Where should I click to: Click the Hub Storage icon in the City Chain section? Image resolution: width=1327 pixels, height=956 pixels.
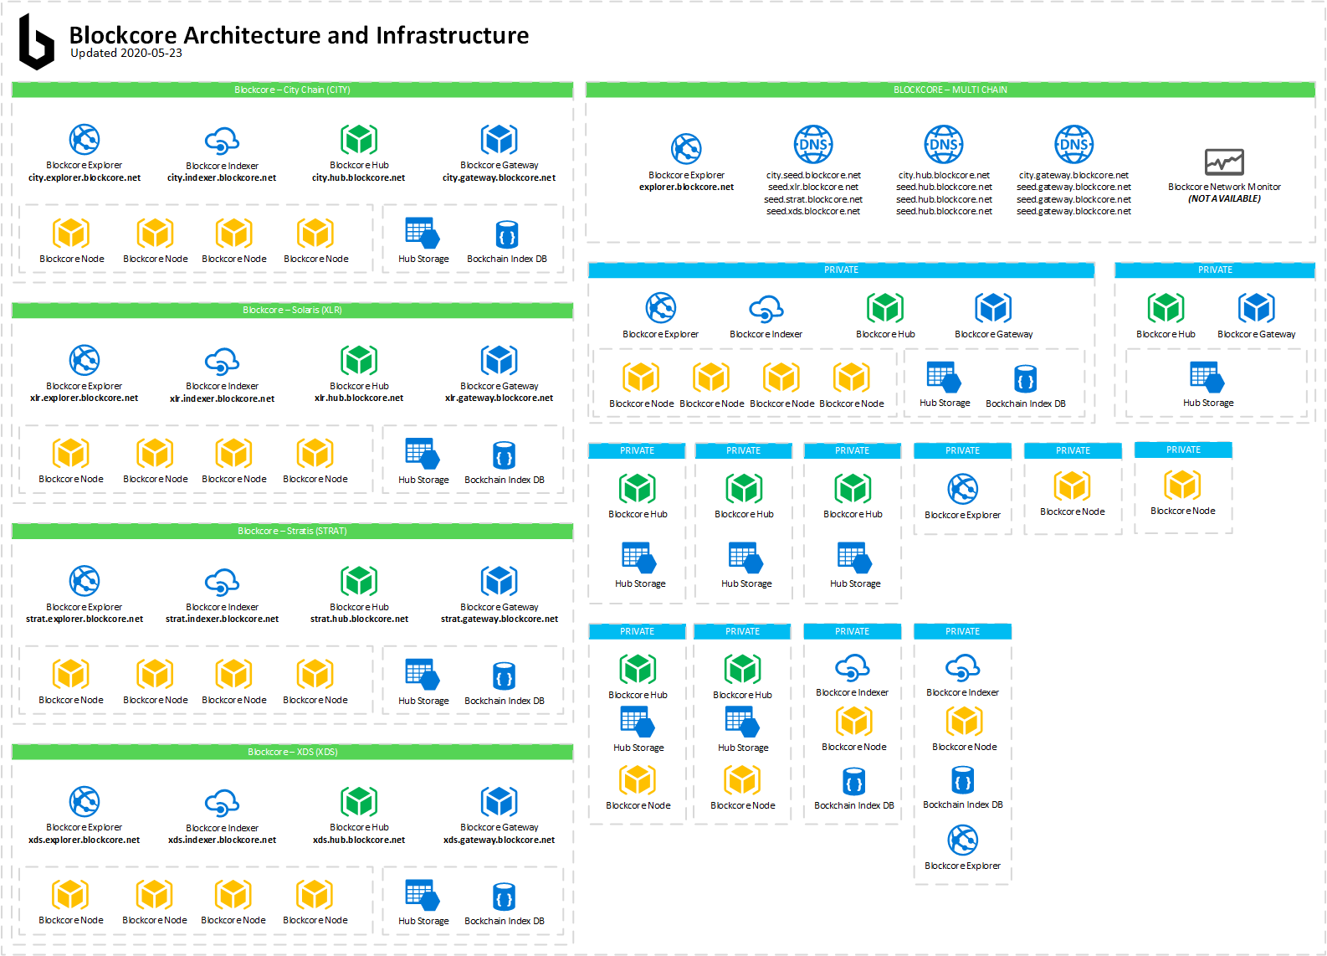[x=423, y=234]
